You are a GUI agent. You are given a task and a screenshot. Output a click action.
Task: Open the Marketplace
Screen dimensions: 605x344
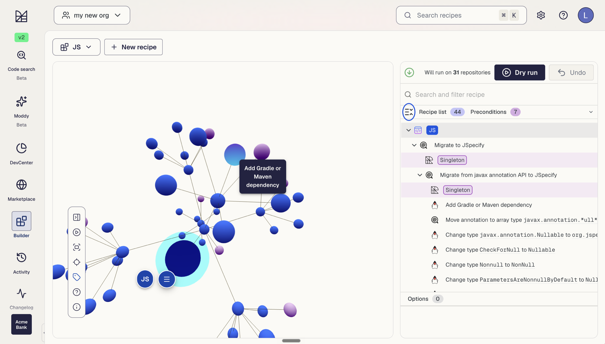click(21, 190)
